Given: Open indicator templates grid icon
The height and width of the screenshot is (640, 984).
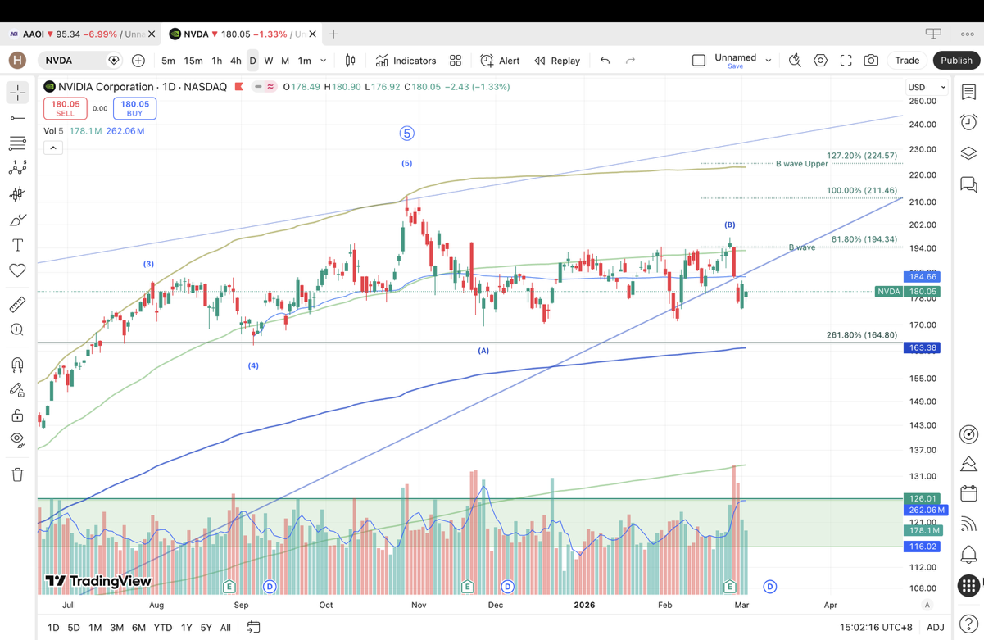Looking at the screenshot, I should pos(456,61).
